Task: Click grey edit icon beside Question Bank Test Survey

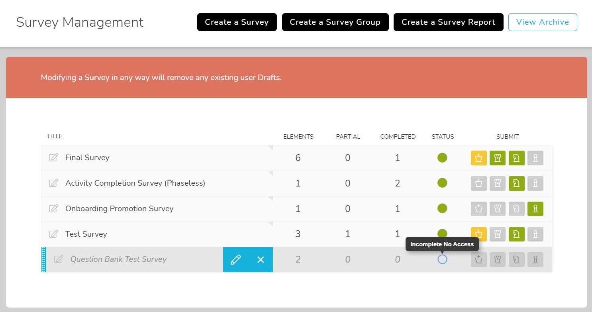Action: 59,259
